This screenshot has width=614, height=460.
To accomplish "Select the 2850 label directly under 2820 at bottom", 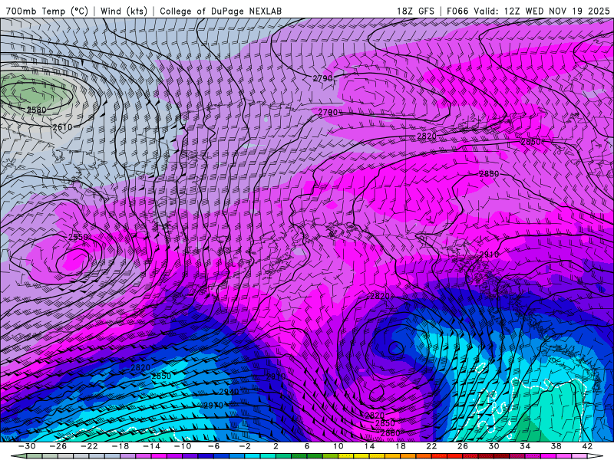I will tap(385, 423).
